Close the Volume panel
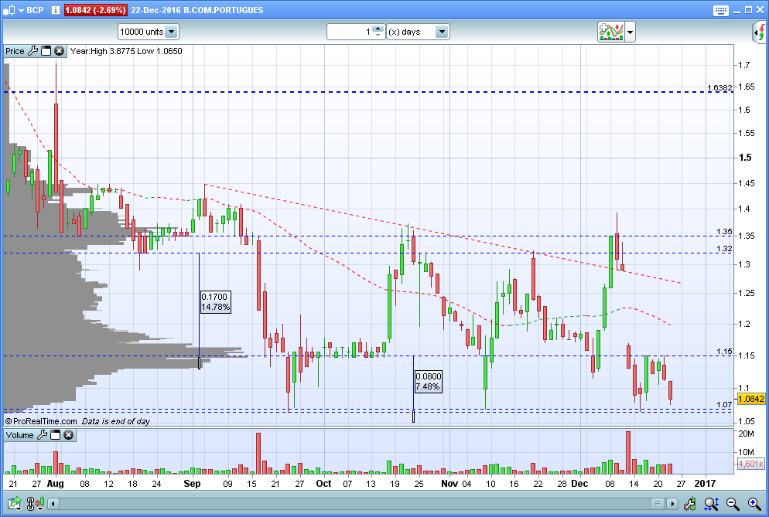The height and width of the screenshot is (517, 769). [x=69, y=434]
